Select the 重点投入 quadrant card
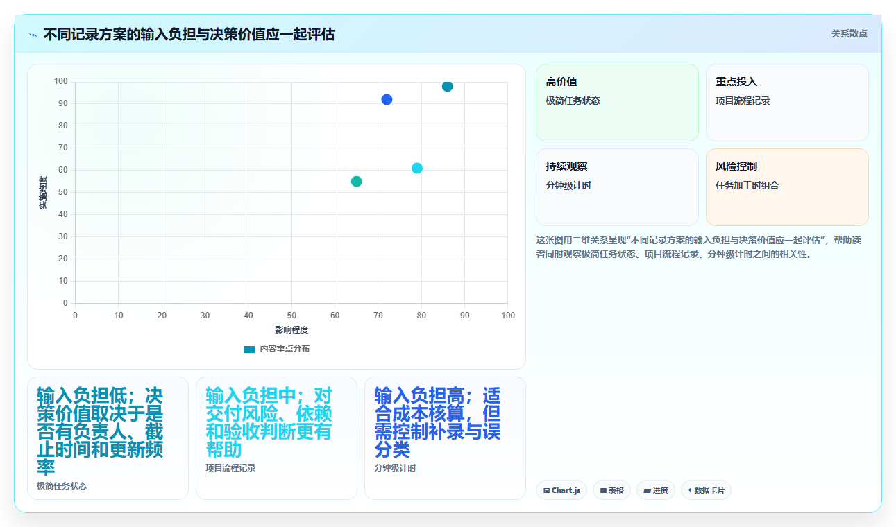Screen dimensions: 896x527 click(x=787, y=103)
